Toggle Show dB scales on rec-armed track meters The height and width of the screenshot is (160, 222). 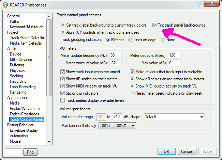(132, 79)
